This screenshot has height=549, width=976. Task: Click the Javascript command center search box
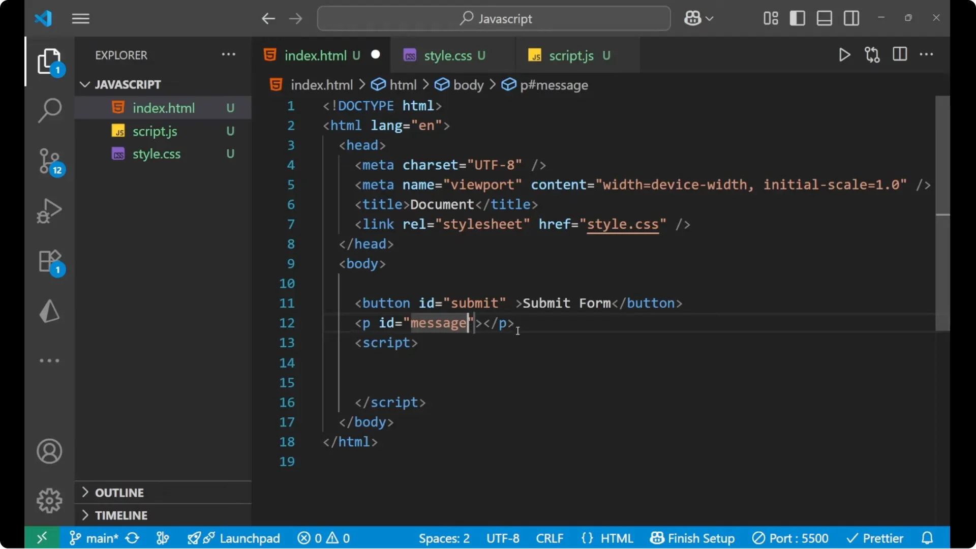point(493,18)
